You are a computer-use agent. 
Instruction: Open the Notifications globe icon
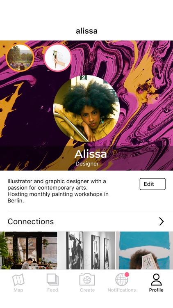(122, 280)
